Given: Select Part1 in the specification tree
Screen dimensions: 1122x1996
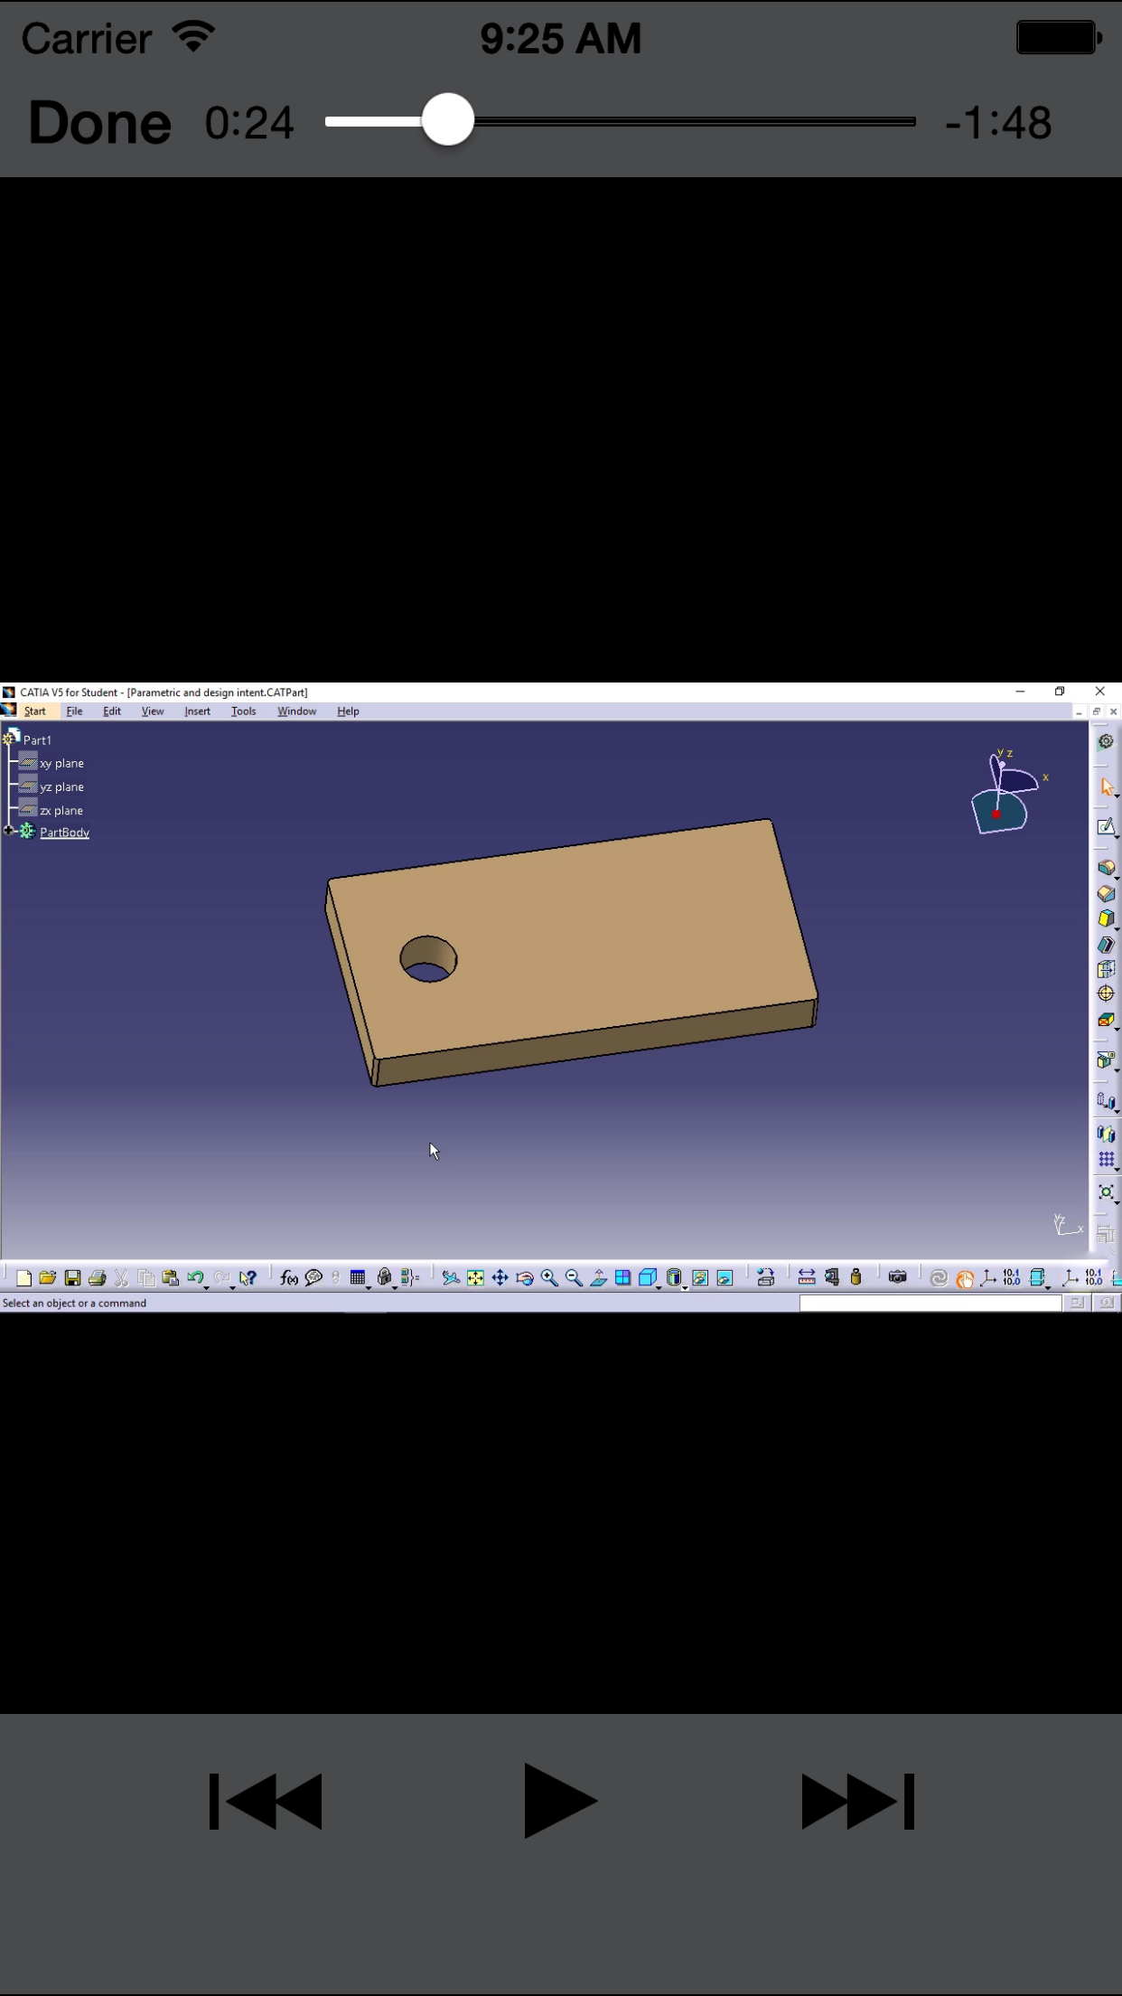Looking at the screenshot, I should [x=37, y=739].
